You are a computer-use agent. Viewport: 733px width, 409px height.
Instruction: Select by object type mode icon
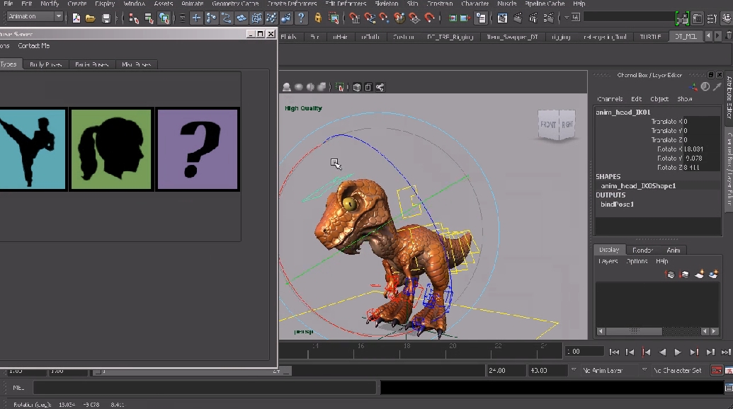pyautogui.click(x=149, y=18)
